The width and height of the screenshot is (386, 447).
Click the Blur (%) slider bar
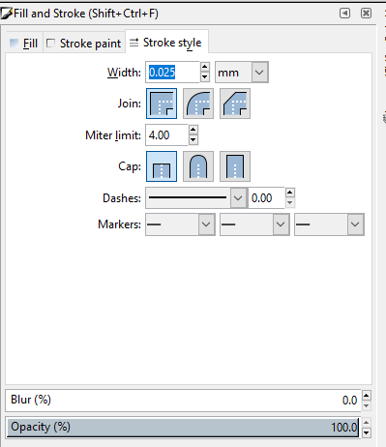tap(183, 400)
